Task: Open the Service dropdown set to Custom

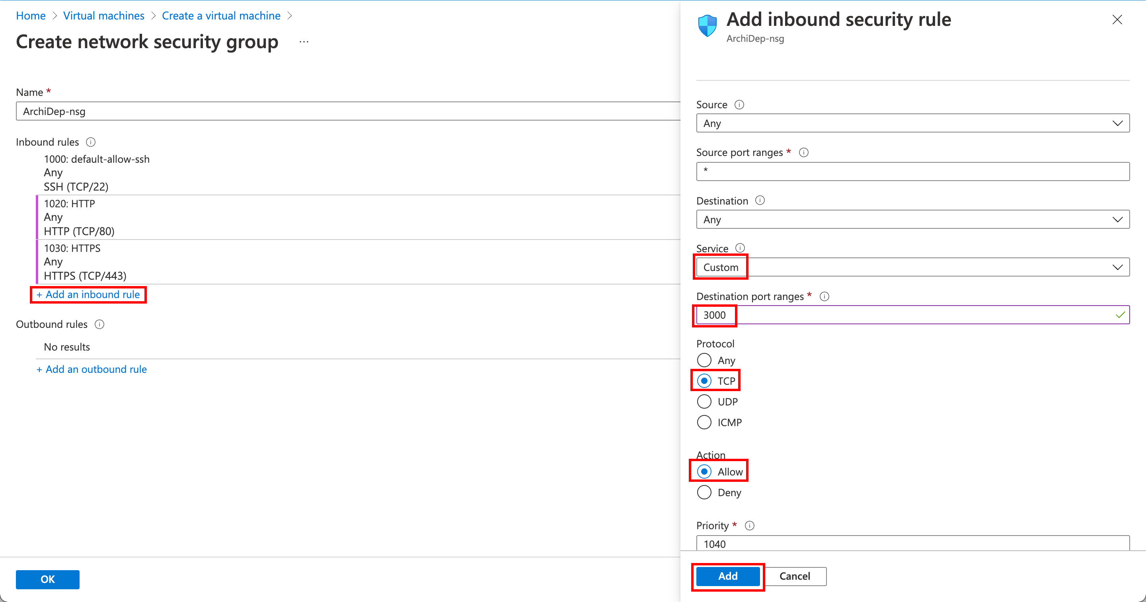Action: coord(912,267)
